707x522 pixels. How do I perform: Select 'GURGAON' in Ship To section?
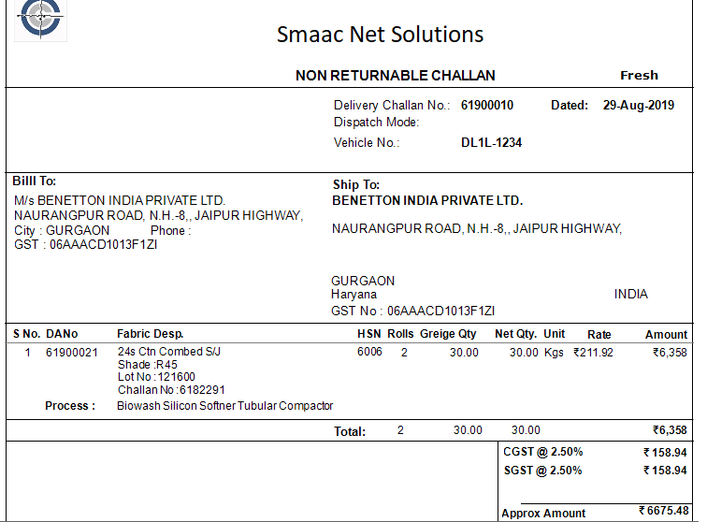(363, 281)
